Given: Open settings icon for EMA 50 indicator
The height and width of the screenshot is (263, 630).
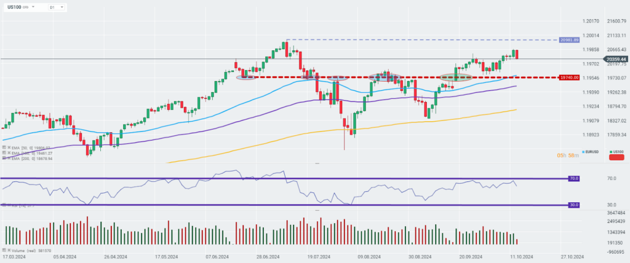Looking at the screenshot, I should (4, 147).
